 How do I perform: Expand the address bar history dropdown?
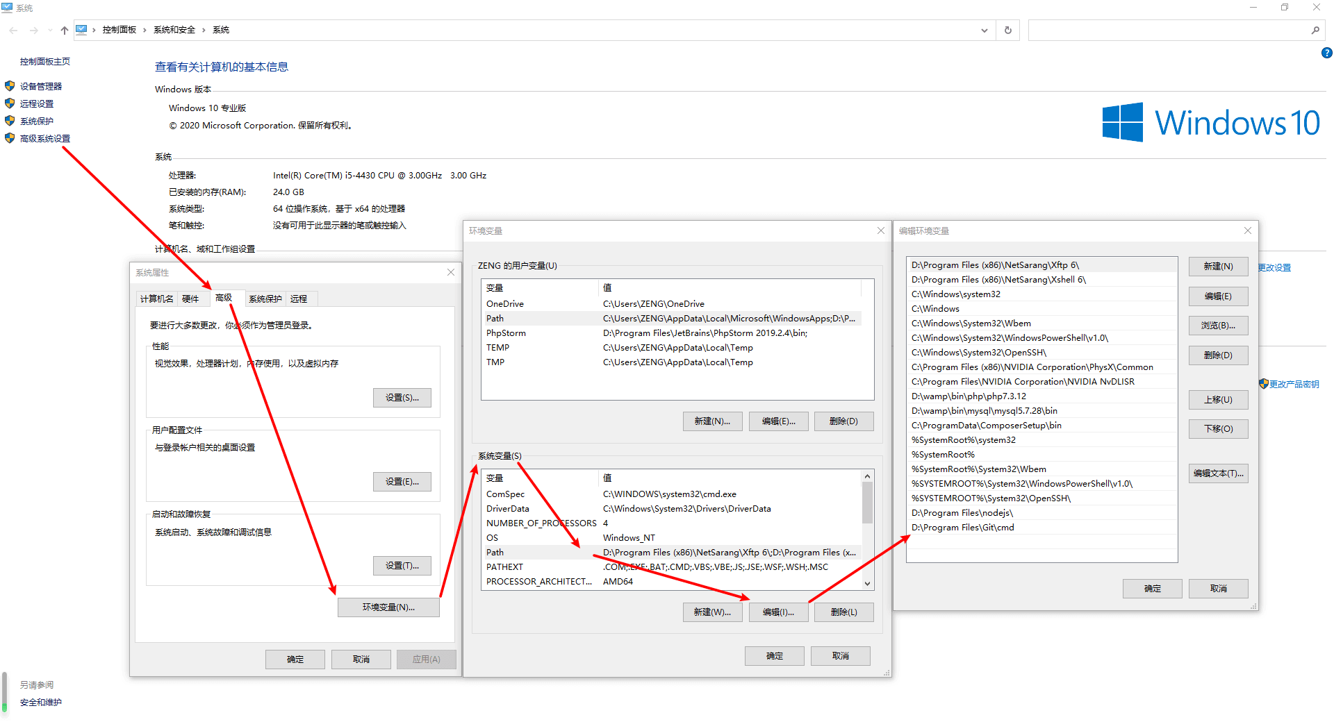tap(984, 30)
